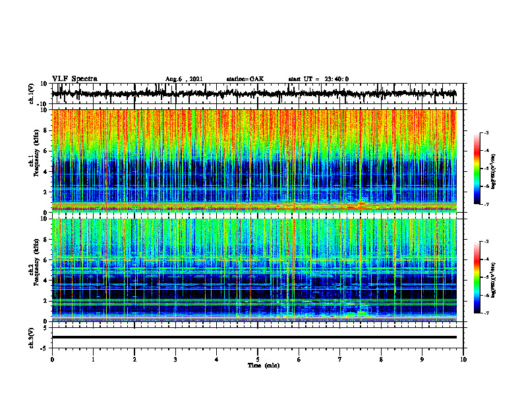This screenshot has width=522, height=403.
Task: Click the "ch.3(V)" axis label
Action: tap(32, 338)
